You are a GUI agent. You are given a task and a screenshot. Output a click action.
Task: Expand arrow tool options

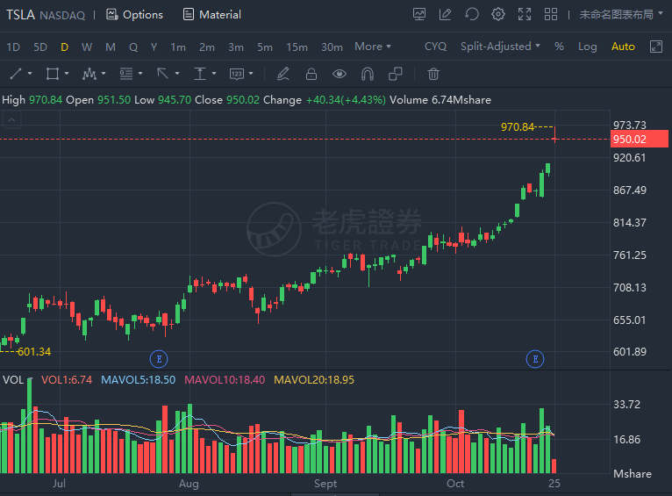177,74
